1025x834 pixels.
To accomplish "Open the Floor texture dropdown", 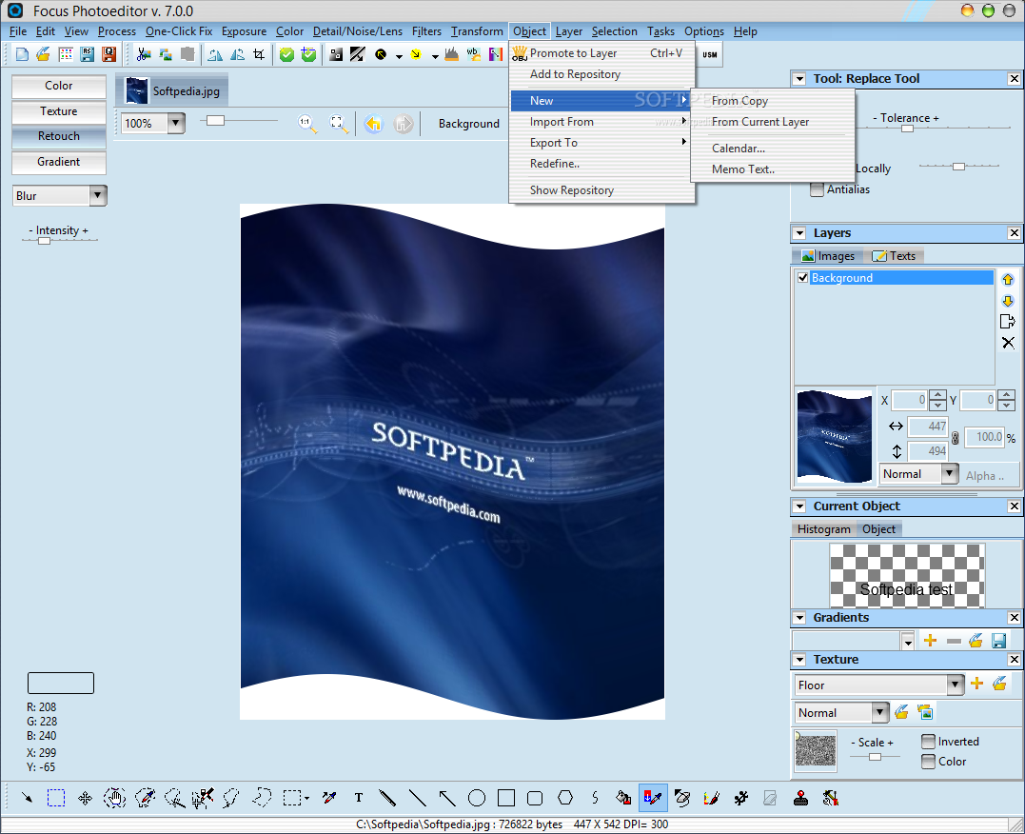I will click(956, 685).
